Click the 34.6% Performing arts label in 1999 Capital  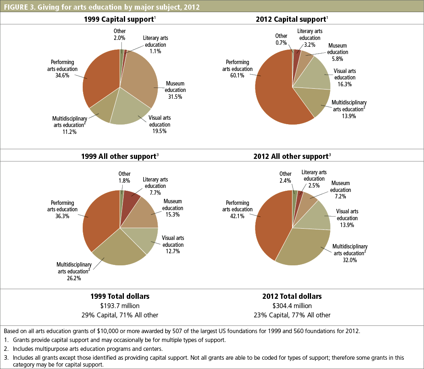[62, 69]
